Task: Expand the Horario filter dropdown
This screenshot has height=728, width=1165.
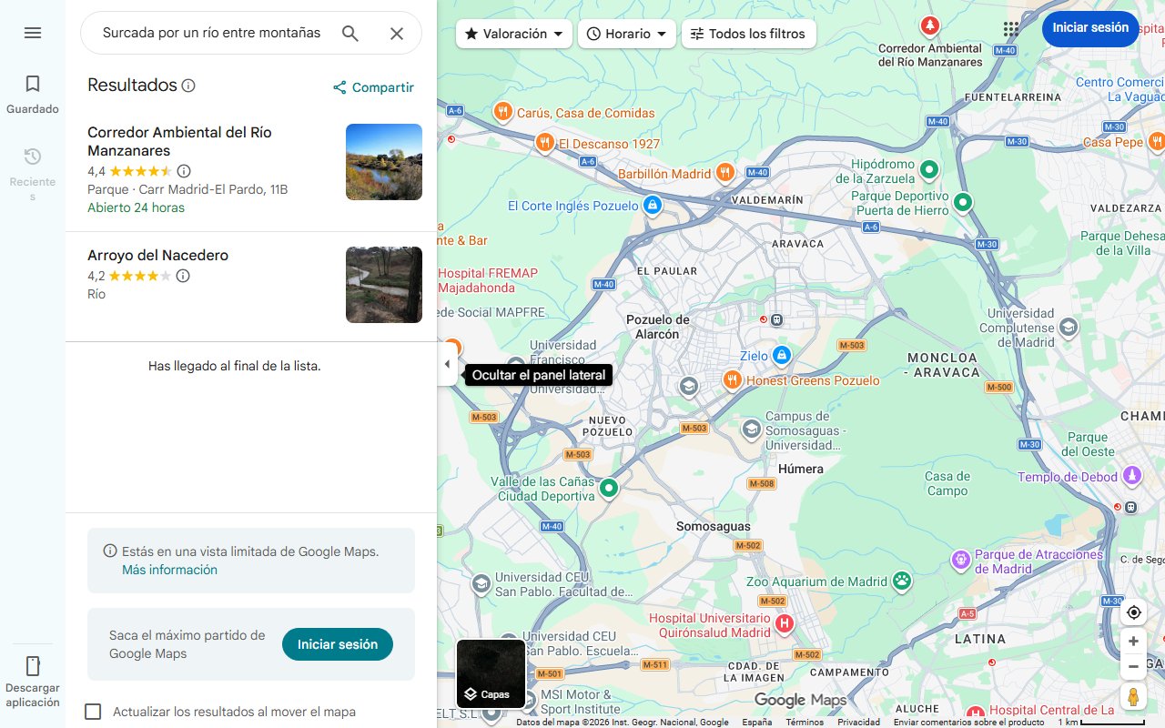Action: [626, 33]
